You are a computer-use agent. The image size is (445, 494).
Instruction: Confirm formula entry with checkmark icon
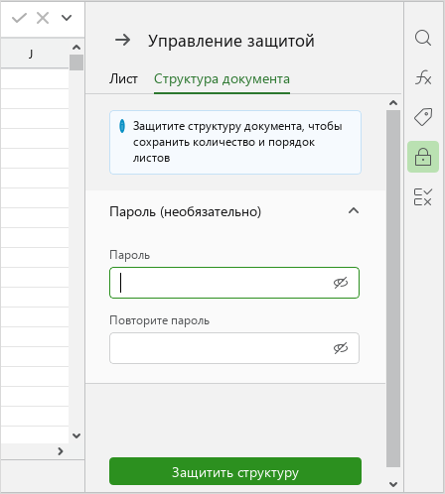pyautogui.click(x=19, y=18)
